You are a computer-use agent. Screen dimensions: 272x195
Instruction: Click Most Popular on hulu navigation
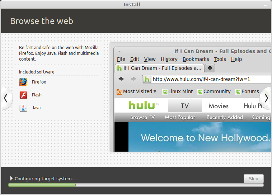(x=180, y=117)
